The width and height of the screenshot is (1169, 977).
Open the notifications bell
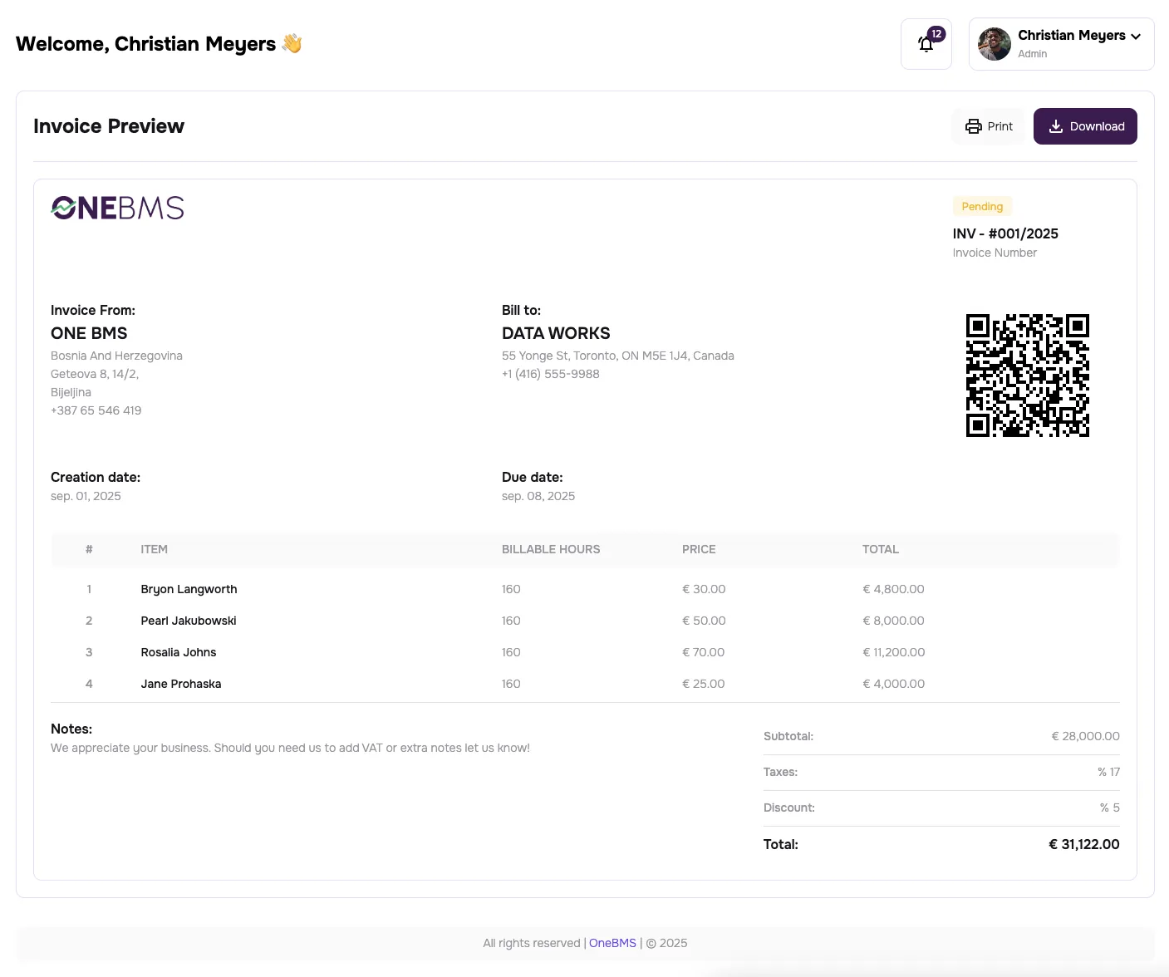click(x=926, y=43)
